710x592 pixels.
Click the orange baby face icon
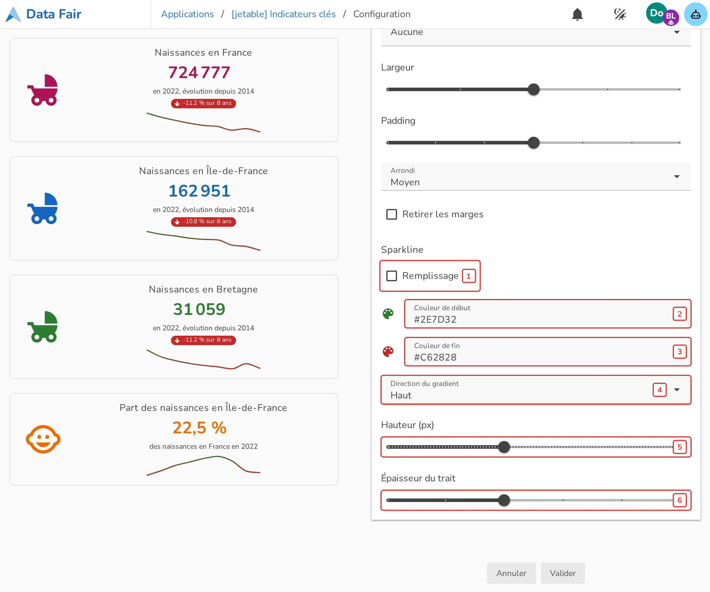pyautogui.click(x=43, y=439)
